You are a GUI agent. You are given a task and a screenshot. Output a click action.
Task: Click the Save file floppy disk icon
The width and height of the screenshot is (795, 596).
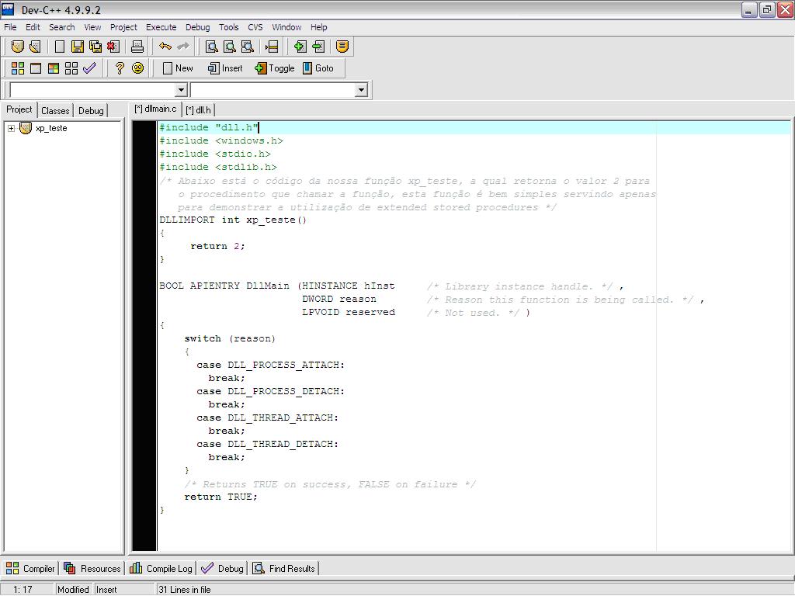pos(77,47)
